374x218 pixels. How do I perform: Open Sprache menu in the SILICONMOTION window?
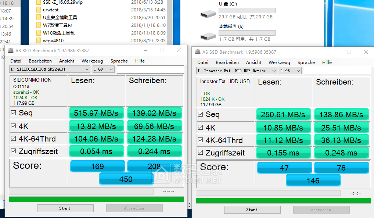click(119, 61)
